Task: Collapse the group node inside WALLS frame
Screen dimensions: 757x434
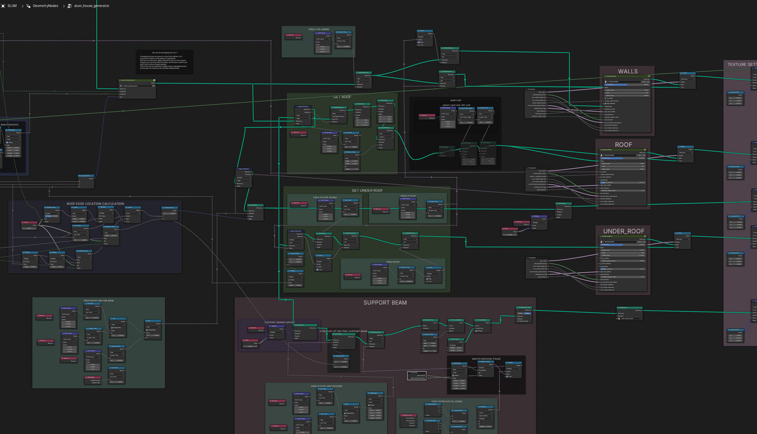Action: pos(605,76)
